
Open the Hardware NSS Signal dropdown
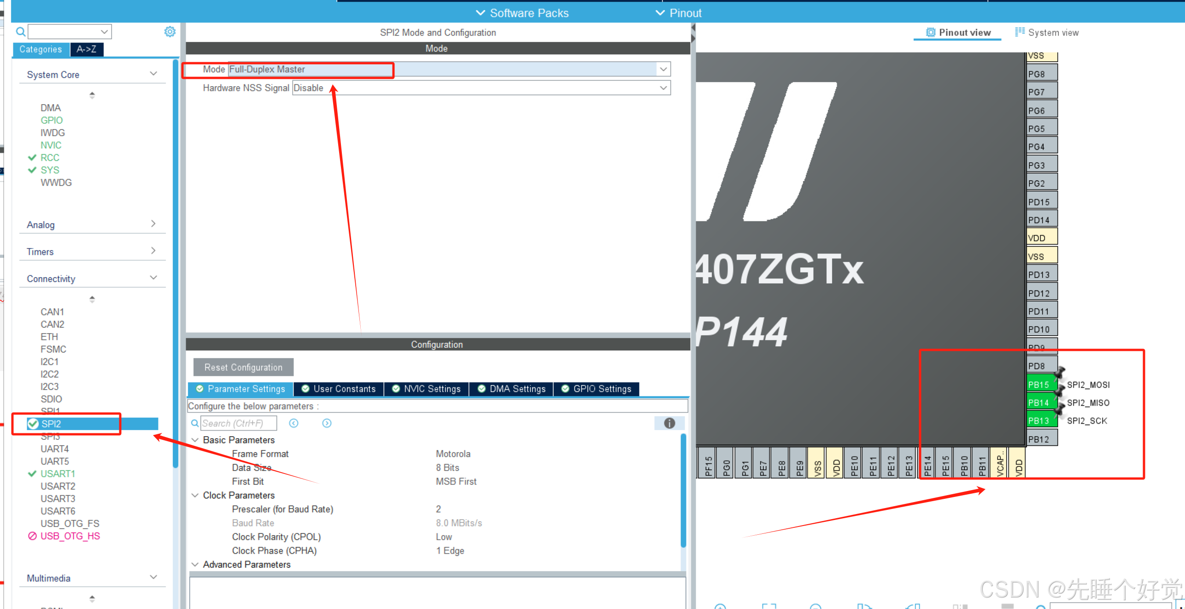click(663, 88)
